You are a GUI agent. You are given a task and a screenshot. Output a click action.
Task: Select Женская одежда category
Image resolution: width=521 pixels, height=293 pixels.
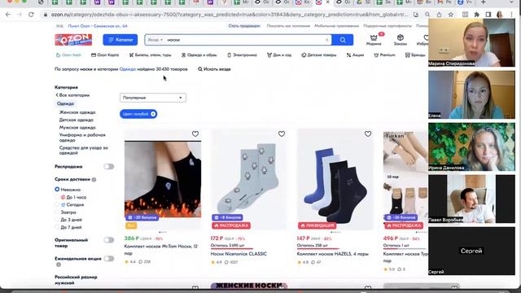pyautogui.click(x=77, y=112)
